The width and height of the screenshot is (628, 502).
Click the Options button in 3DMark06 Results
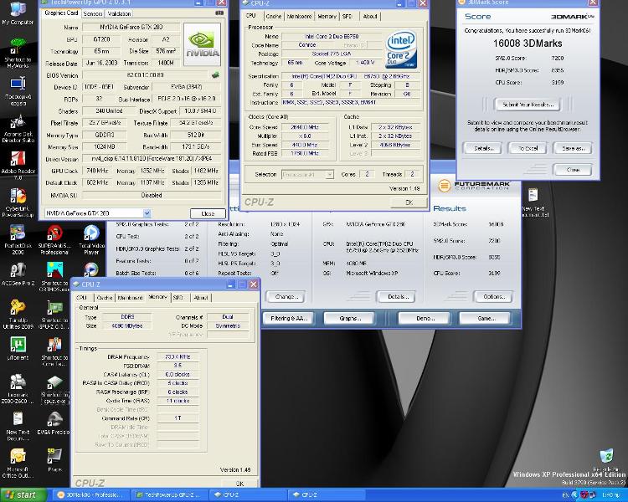[494, 297]
